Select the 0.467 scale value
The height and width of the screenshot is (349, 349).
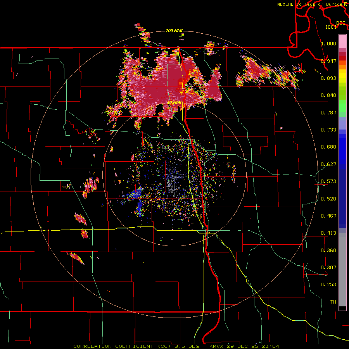[x=328, y=216]
